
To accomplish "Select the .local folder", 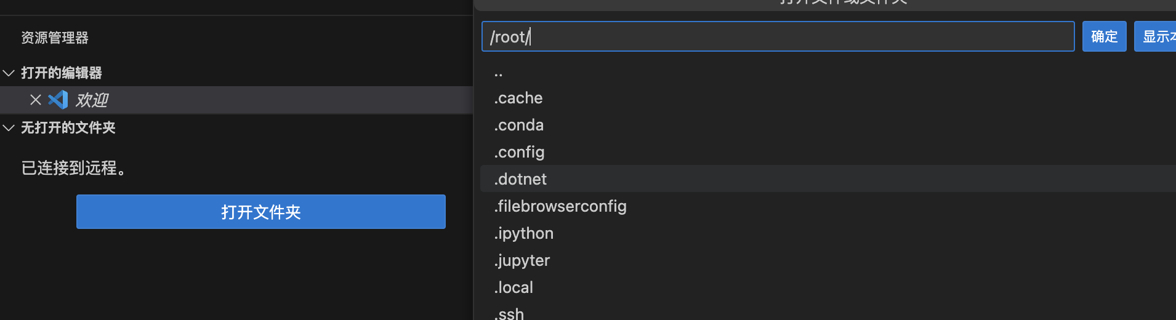I will 514,287.
